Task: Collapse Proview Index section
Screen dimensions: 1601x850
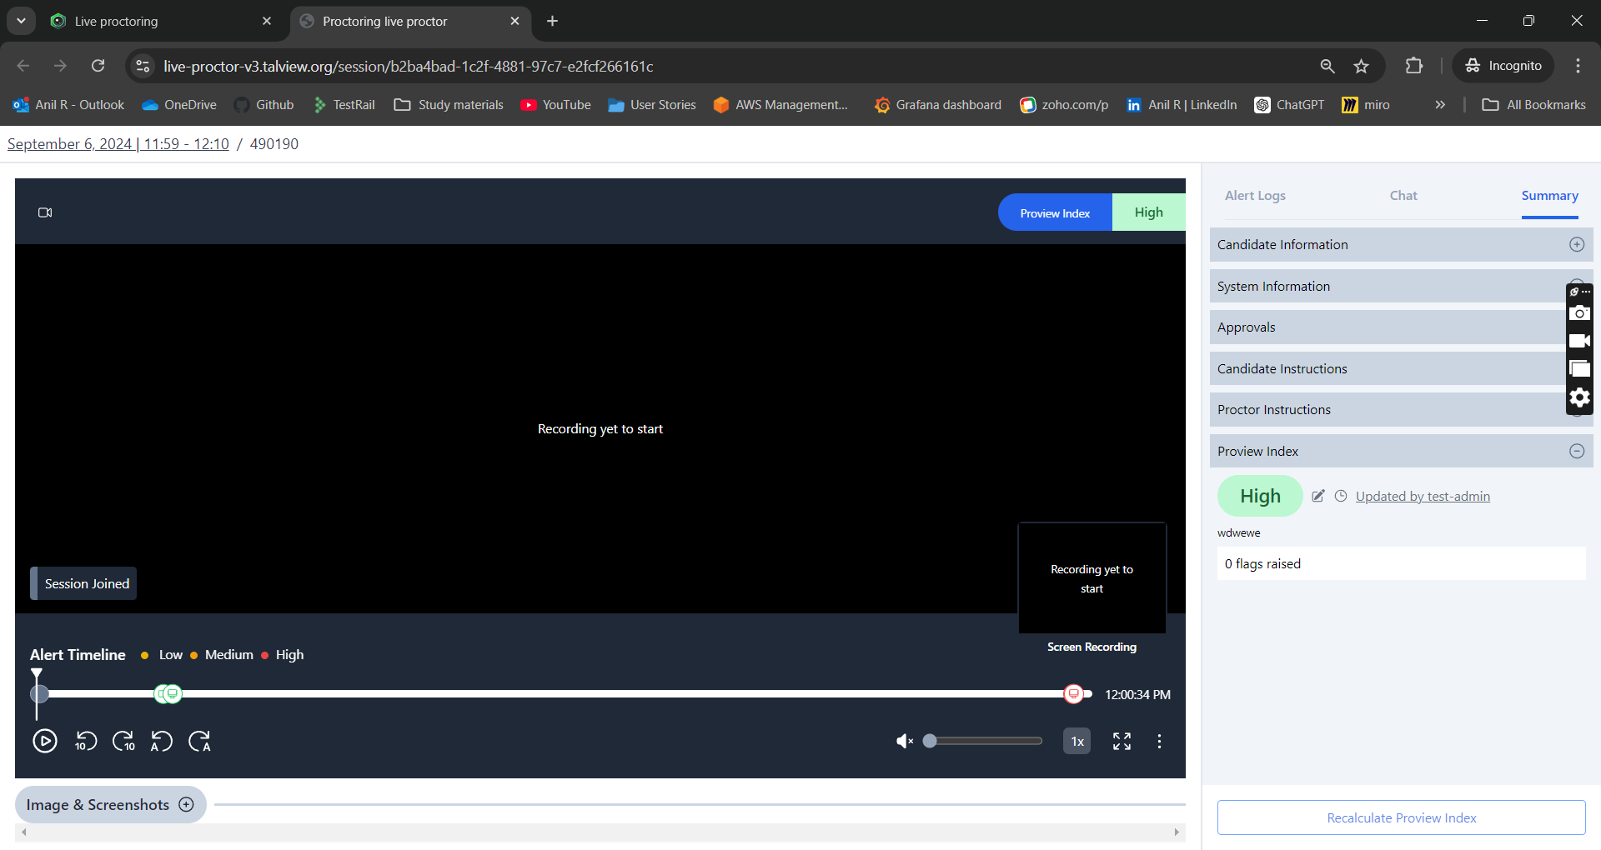Action: tap(1401, 451)
